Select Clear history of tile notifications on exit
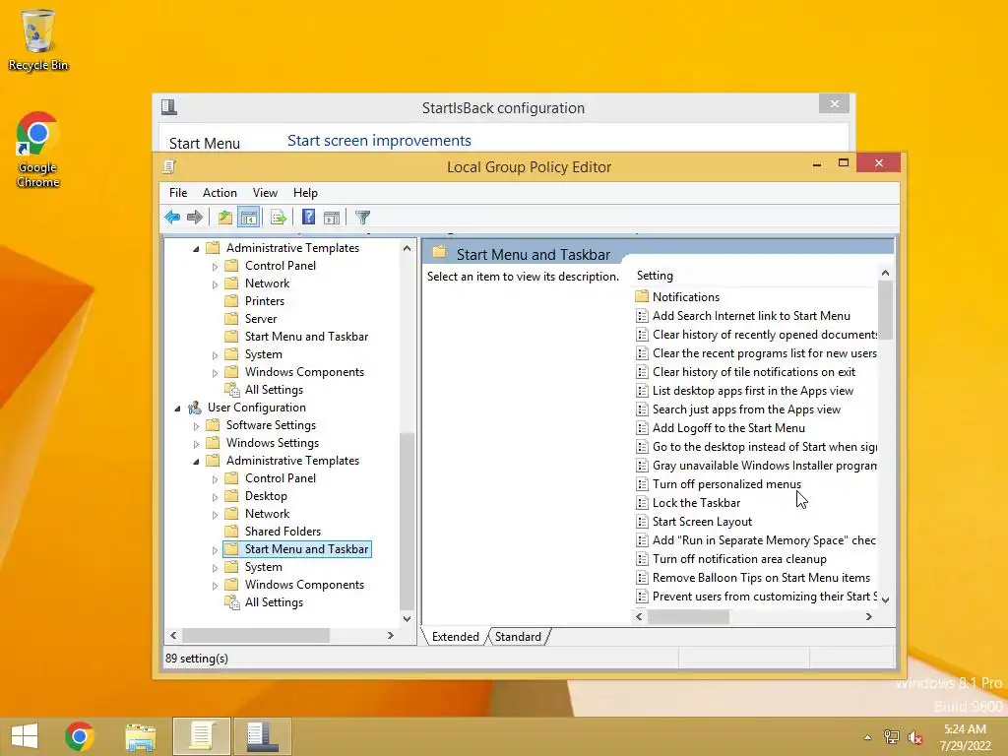The image size is (1008, 756). (753, 372)
